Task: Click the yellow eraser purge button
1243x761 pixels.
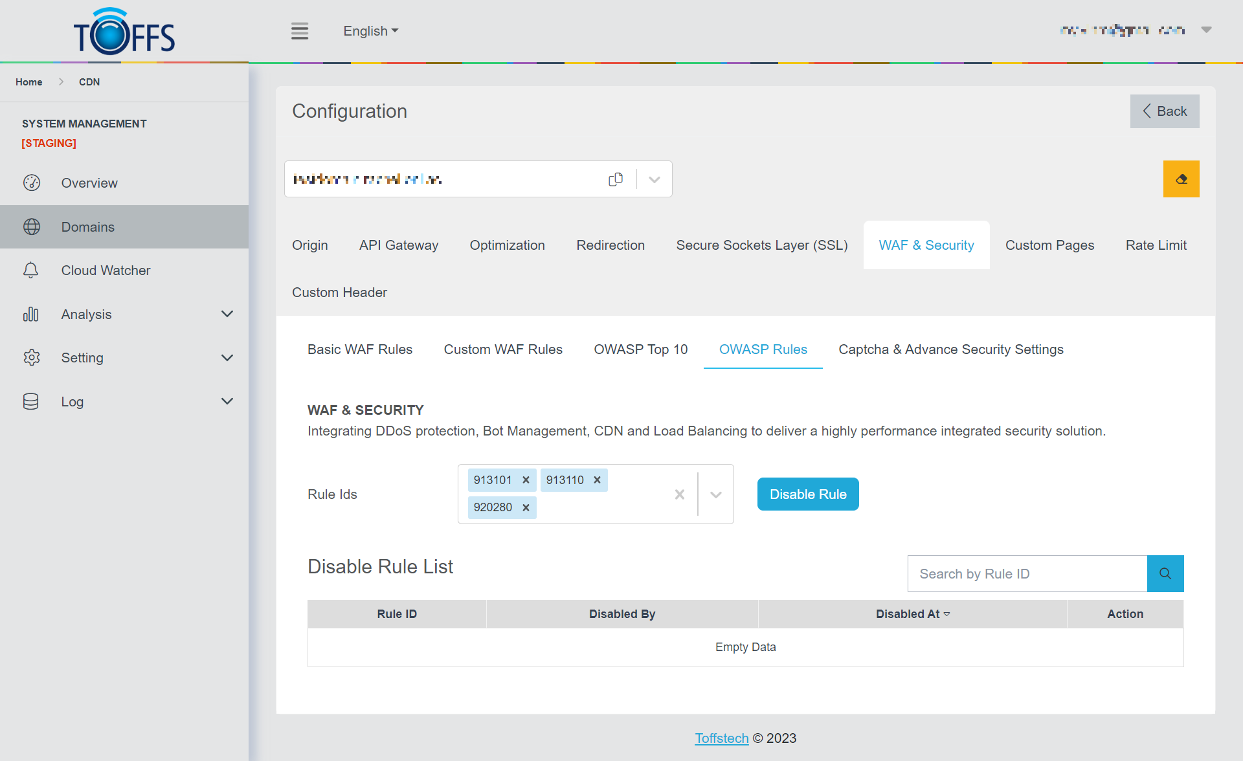Action: (x=1181, y=179)
